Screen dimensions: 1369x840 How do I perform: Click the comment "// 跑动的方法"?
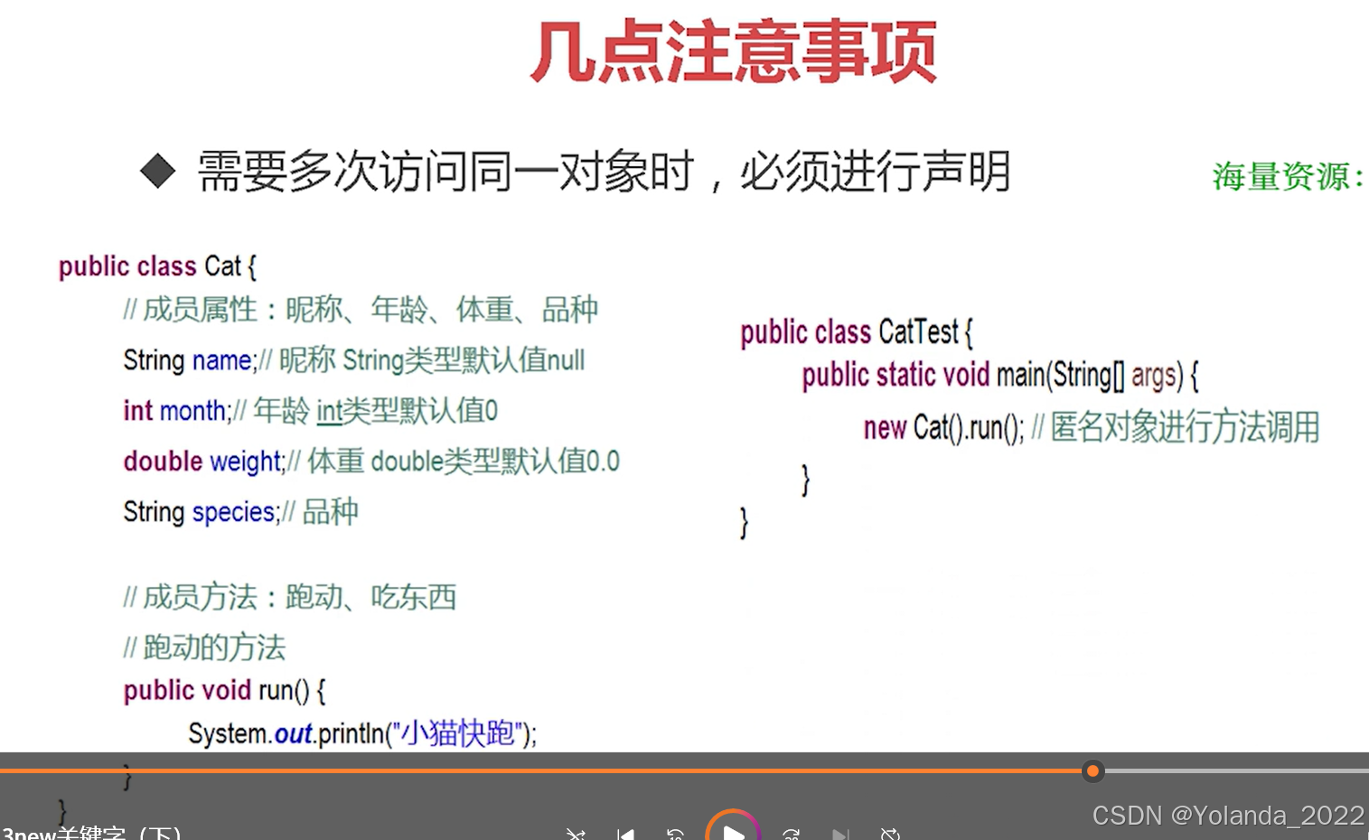pos(204,648)
